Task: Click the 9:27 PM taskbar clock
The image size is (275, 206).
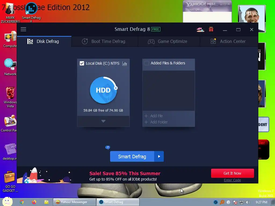Action: [x=261, y=202]
